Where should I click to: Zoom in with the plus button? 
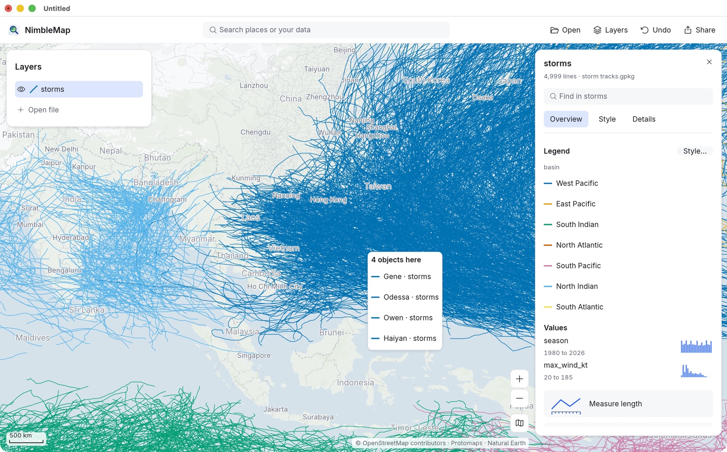point(519,379)
